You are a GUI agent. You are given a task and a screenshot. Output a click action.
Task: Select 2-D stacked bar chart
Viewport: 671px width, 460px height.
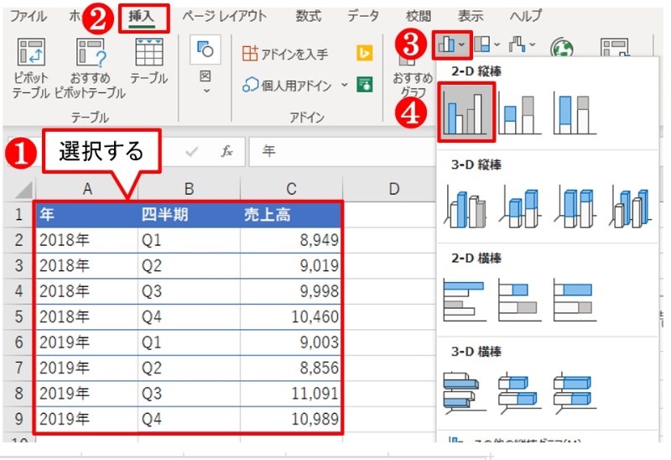click(x=520, y=301)
